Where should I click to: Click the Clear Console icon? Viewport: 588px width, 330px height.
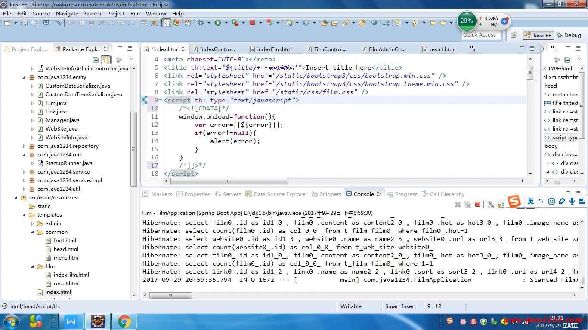491,205
